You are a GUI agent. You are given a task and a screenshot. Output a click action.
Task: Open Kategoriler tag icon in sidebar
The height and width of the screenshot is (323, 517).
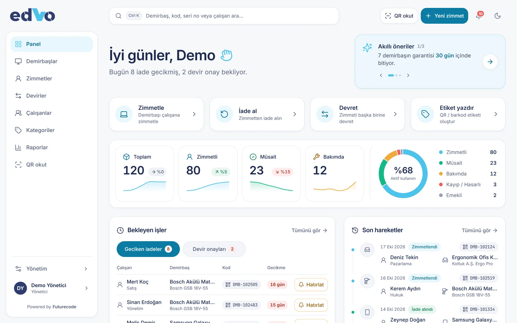point(18,130)
